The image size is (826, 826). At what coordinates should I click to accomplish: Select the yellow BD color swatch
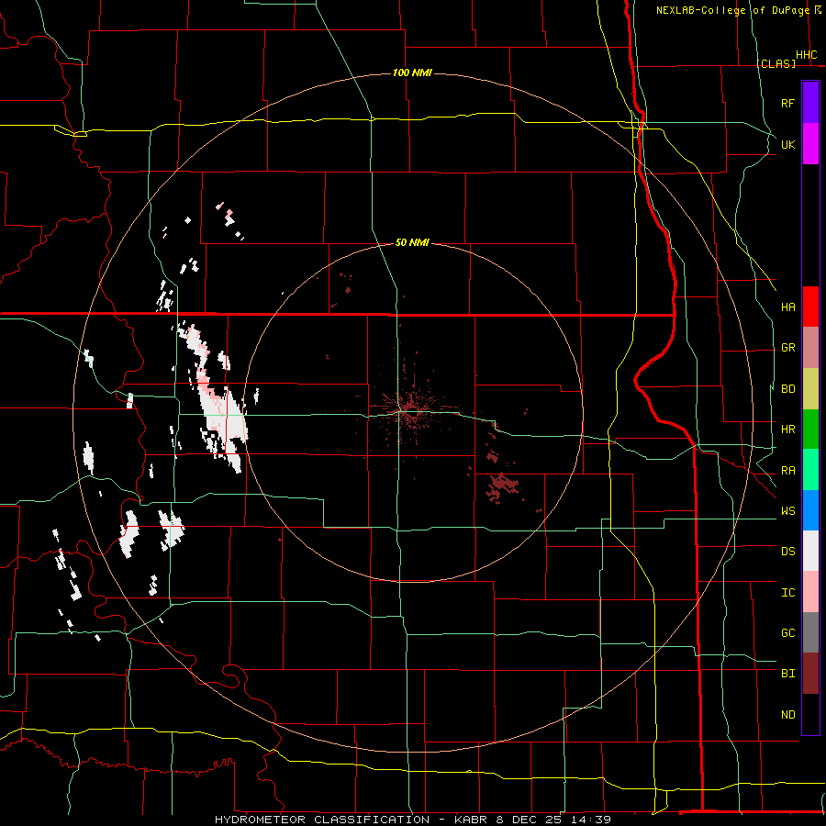tap(810, 388)
